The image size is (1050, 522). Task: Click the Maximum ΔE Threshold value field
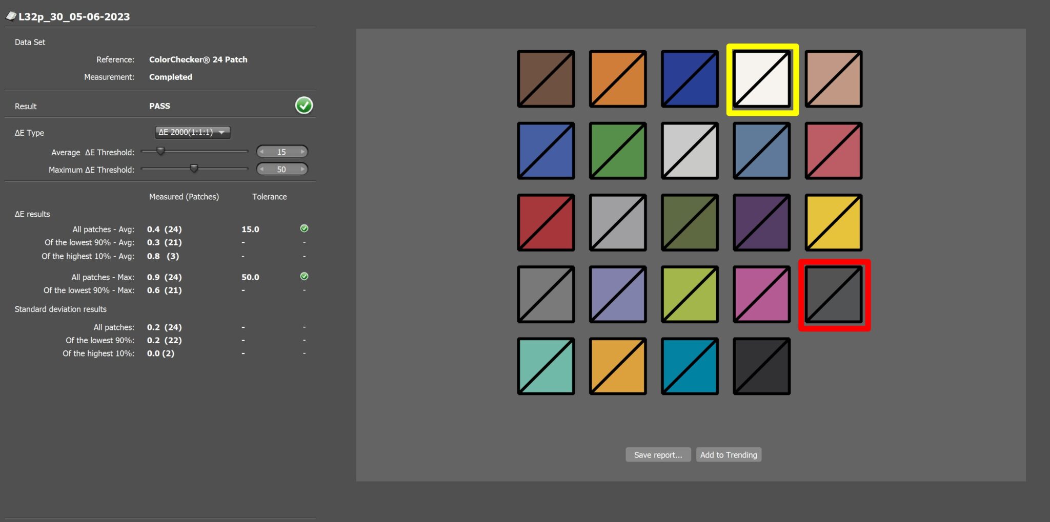(x=281, y=170)
